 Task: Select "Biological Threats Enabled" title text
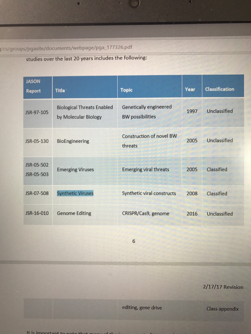coord(85,107)
